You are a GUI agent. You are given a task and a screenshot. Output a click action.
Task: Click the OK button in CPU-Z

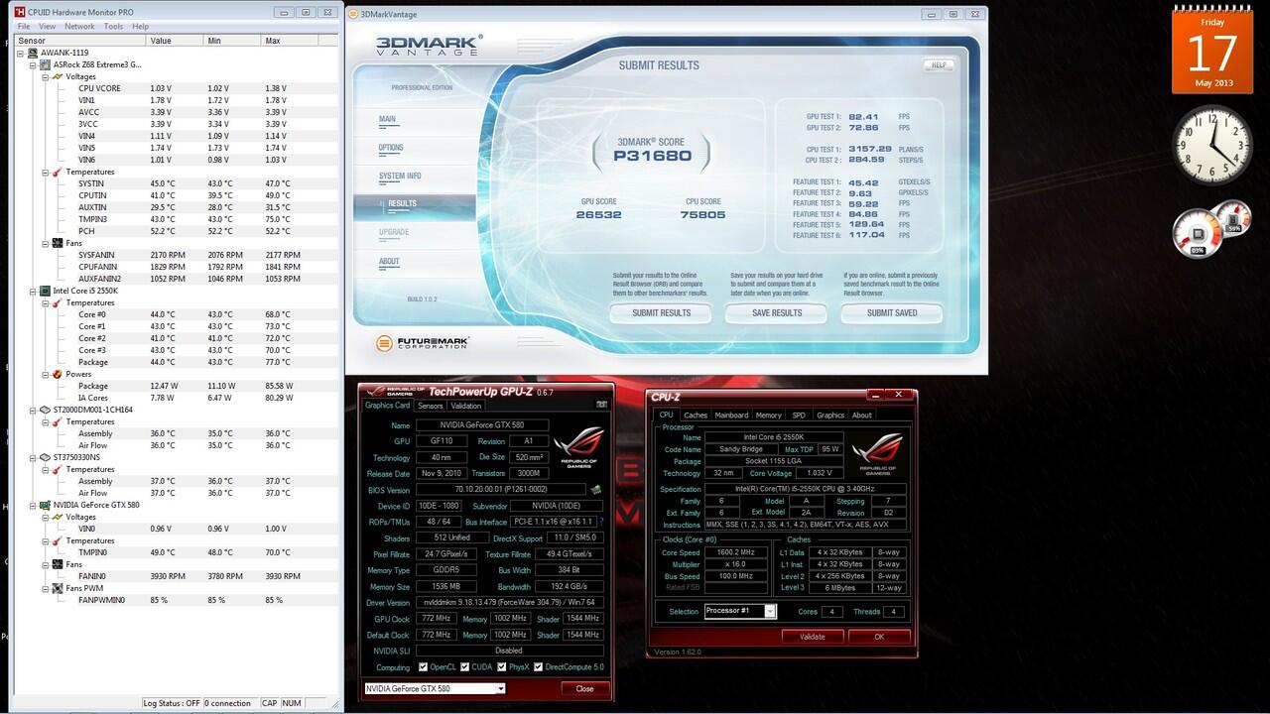(x=879, y=637)
